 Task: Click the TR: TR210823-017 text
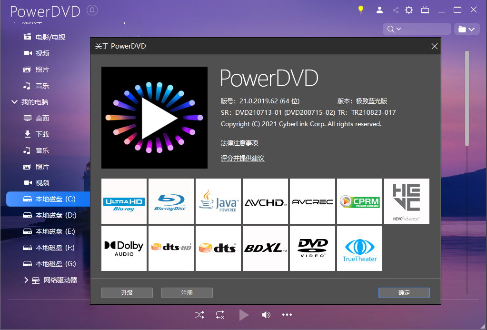coord(367,112)
